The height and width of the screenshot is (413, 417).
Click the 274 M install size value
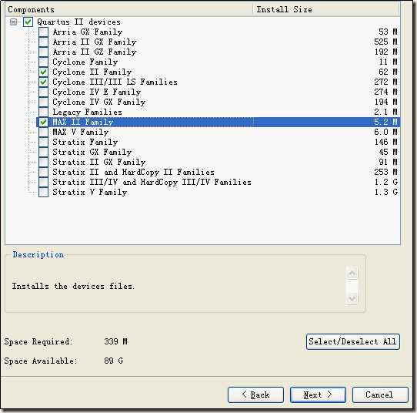(x=385, y=92)
